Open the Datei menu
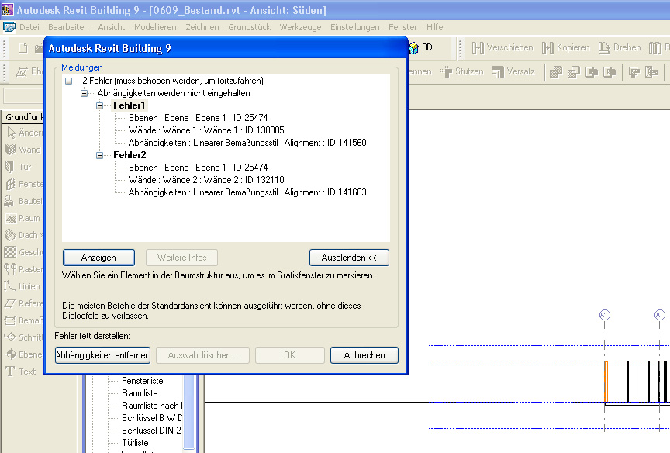 pos(29,27)
